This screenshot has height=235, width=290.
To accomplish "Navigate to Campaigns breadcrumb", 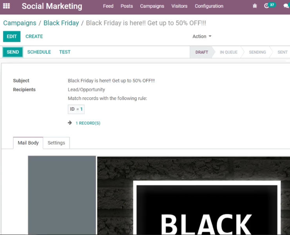I will pos(20,23).
